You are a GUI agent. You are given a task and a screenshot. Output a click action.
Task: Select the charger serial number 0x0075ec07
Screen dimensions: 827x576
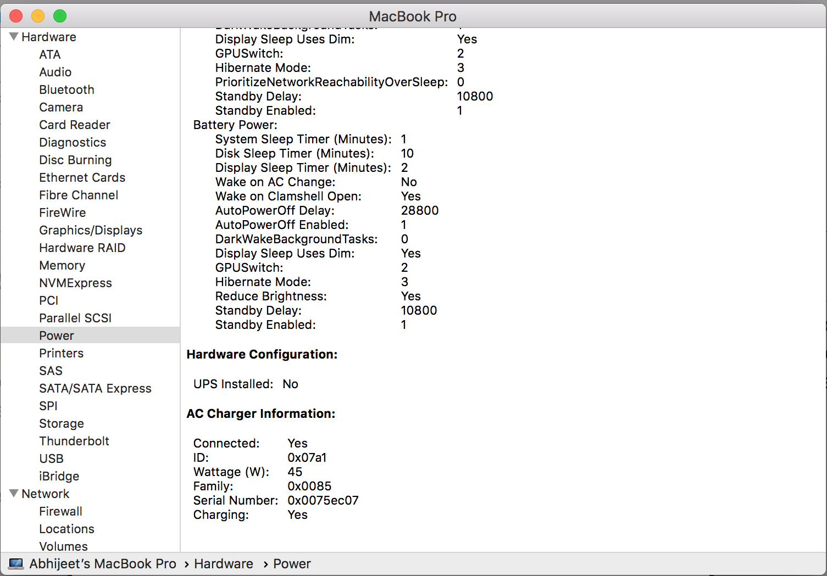click(323, 500)
